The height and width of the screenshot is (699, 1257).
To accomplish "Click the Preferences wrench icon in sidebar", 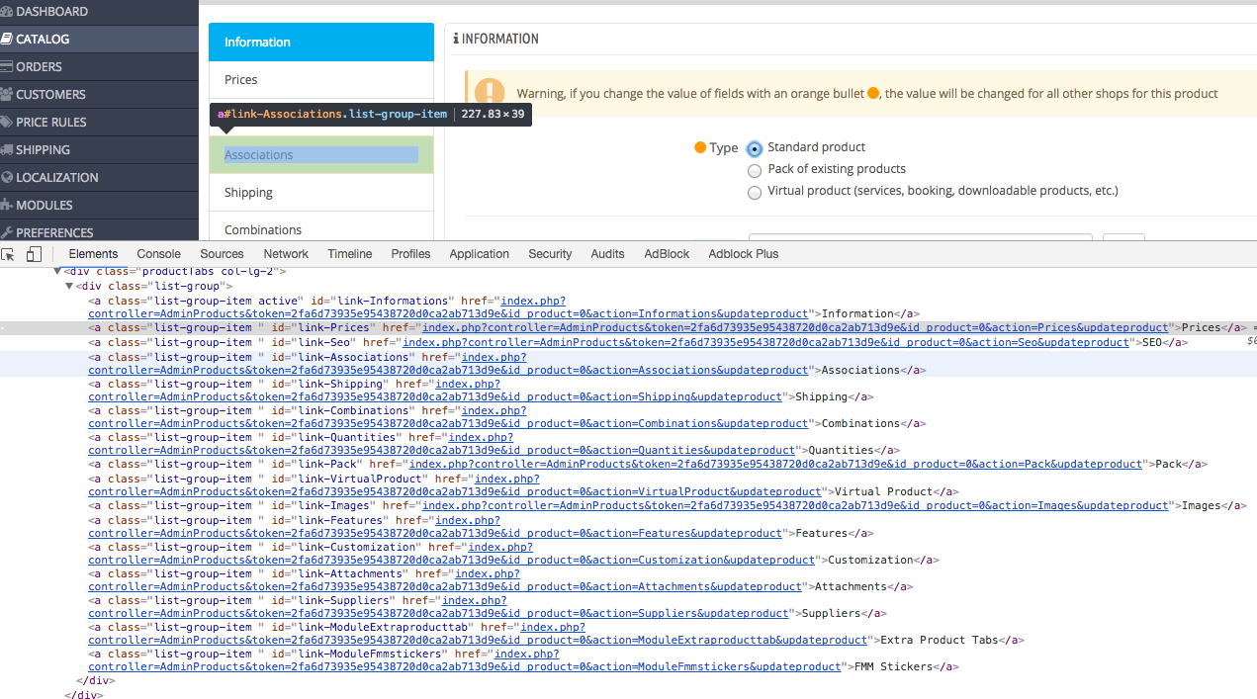I will tap(7, 233).
